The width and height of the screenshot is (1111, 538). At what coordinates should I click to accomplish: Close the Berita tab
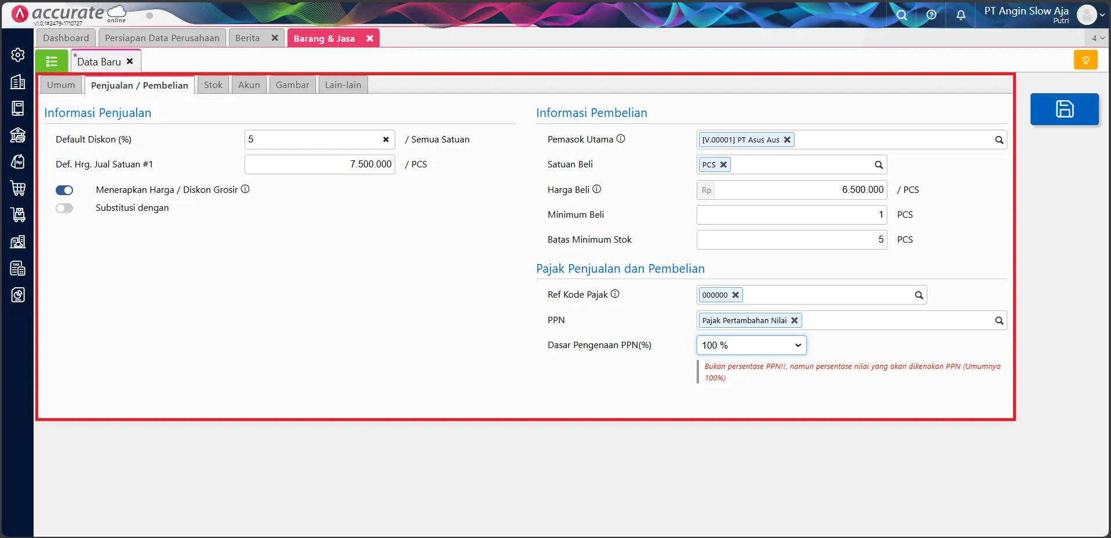coord(275,38)
